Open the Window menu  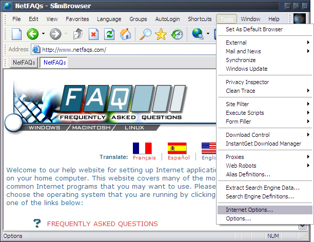(x=250, y=19)
